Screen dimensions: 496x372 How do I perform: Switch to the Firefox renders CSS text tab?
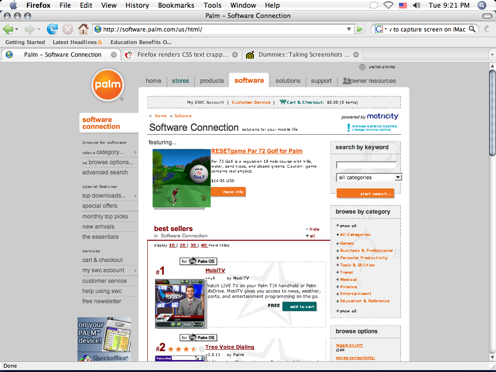pyautogui.click(x=182, y=55)
